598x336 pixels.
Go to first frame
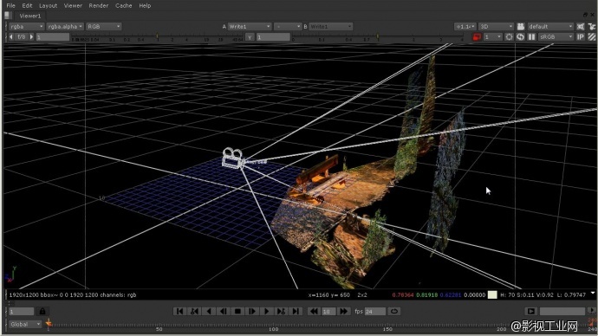tap(179, 312)
